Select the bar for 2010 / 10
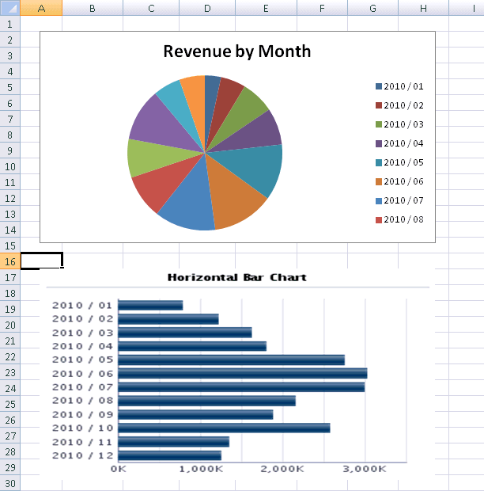484x491 pixels. click(x=224, y=428)
